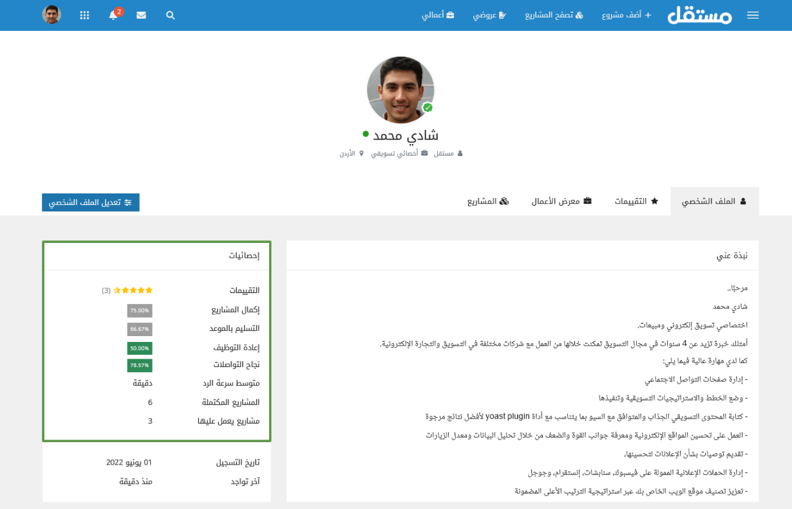Click the large profile photo

tap(400, 90)
